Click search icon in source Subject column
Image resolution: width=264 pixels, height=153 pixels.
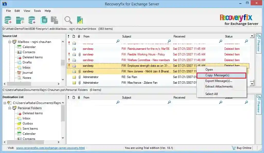(x=169, y=41)
